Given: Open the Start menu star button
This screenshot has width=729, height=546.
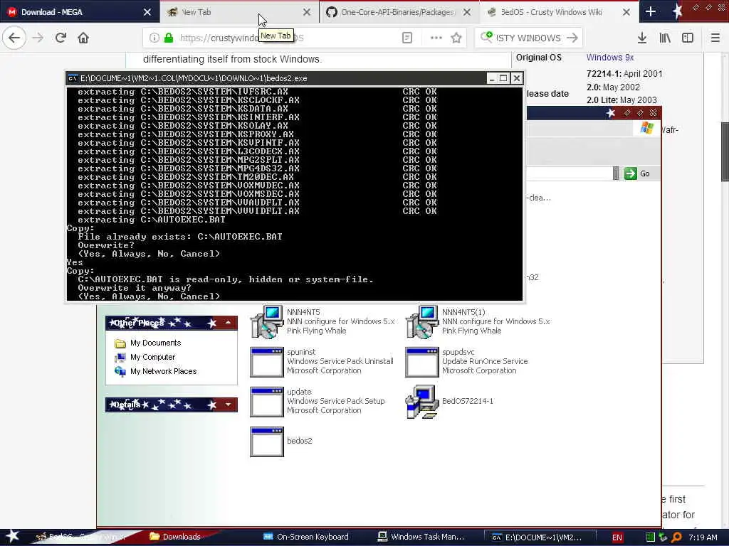Looking at the screenshot, I should 12,537.
